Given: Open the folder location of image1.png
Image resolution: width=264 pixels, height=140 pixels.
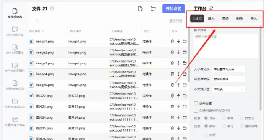Looking at the screenshot, I should click(185, 41).
